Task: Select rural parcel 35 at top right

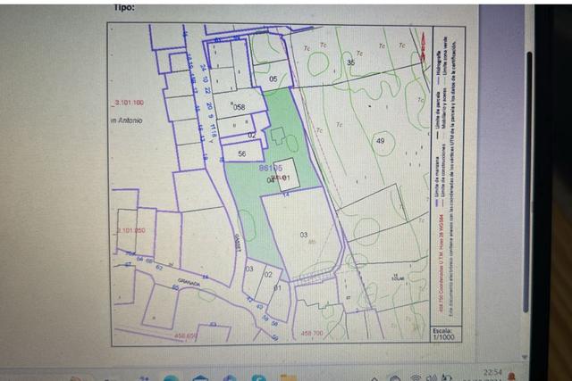Action: (350, 63)
